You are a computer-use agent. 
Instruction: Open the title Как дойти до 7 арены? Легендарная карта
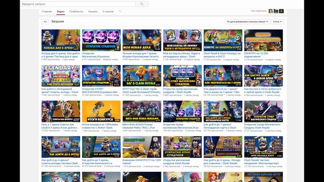point(220,126)
